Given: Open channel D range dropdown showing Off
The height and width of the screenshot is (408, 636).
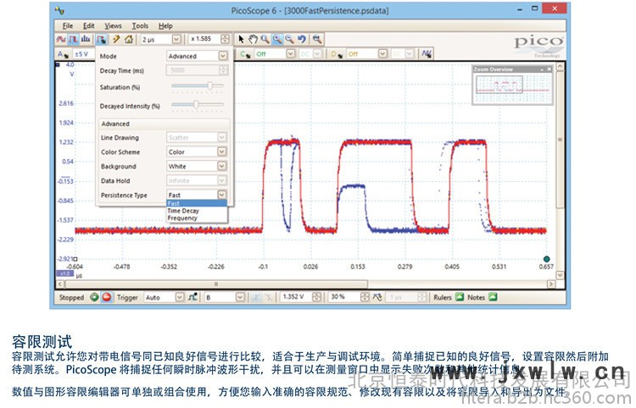Looking at the screenshot, I should point(366,54).
